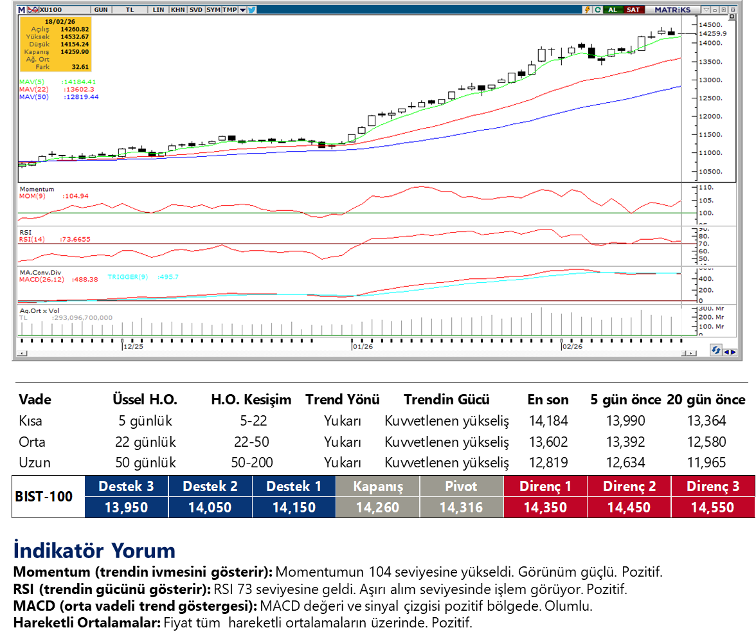Click the chart icon beside XU100
Viewport: 756px width, 639px height.
click(x=32, y=10)
